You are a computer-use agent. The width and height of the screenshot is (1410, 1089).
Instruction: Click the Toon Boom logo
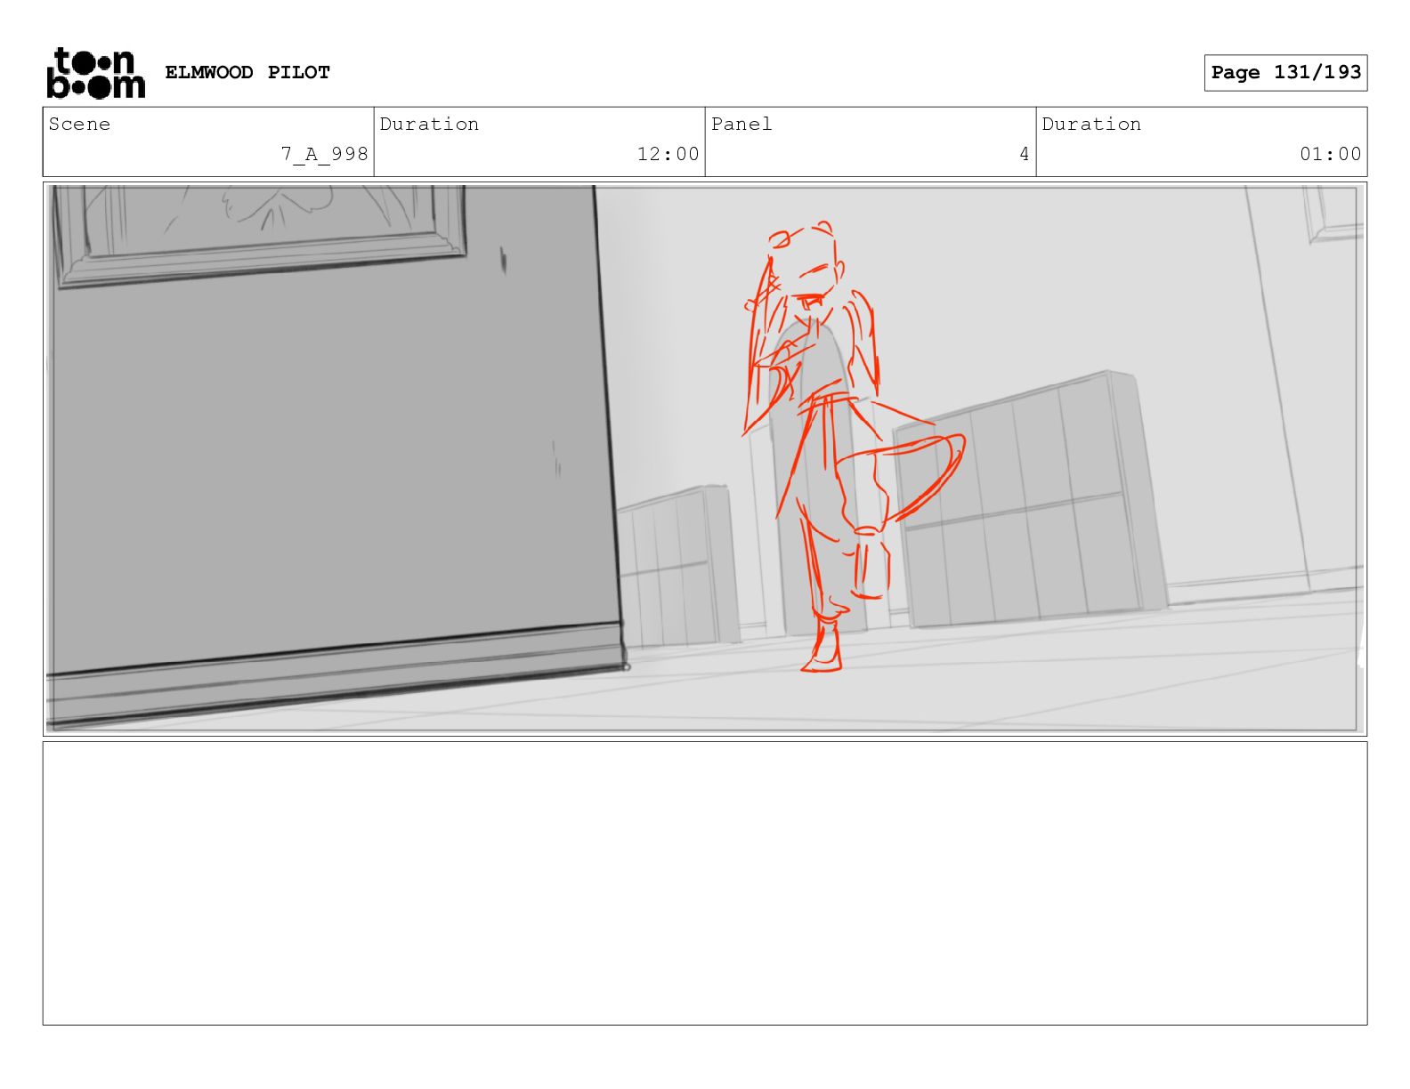tap(95, 73)
